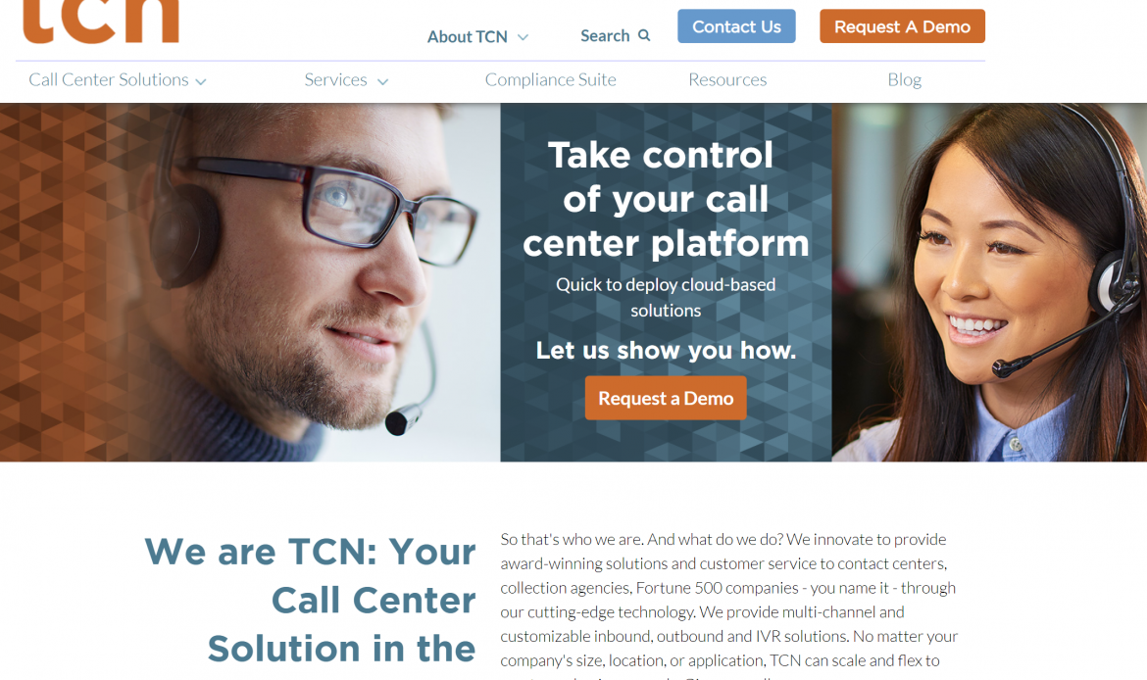
Task: Open Call Center Solutions menu item
Action: (x=108, y=79)
